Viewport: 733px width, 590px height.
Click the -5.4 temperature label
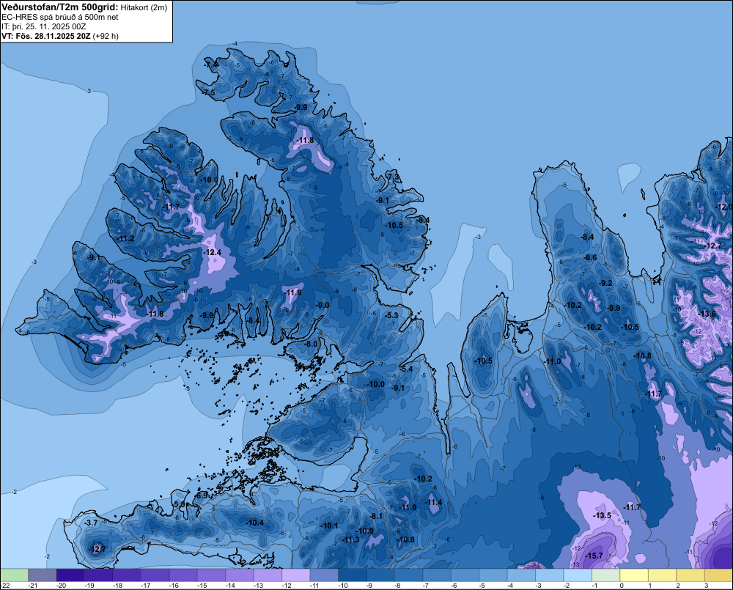coord(406,369)
